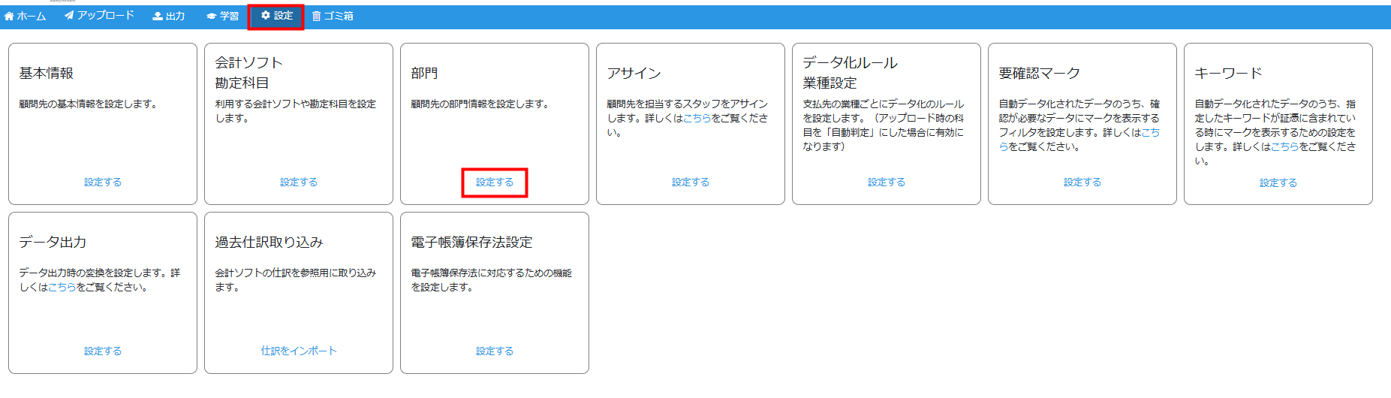Click 設定する in the 要確認マーク card
The width and height of the screenshot is (1391, 398).
[x=1082, y=182]
